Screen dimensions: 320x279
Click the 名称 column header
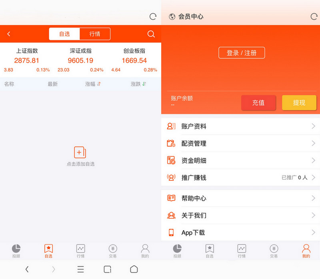[x=9, y=84]
